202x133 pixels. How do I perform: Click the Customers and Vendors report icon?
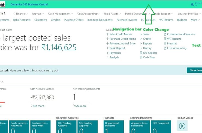point(165,34)
